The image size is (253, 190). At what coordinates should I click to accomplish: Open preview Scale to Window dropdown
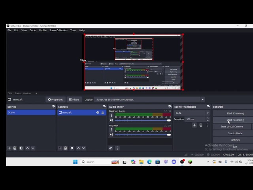(36, 93)
